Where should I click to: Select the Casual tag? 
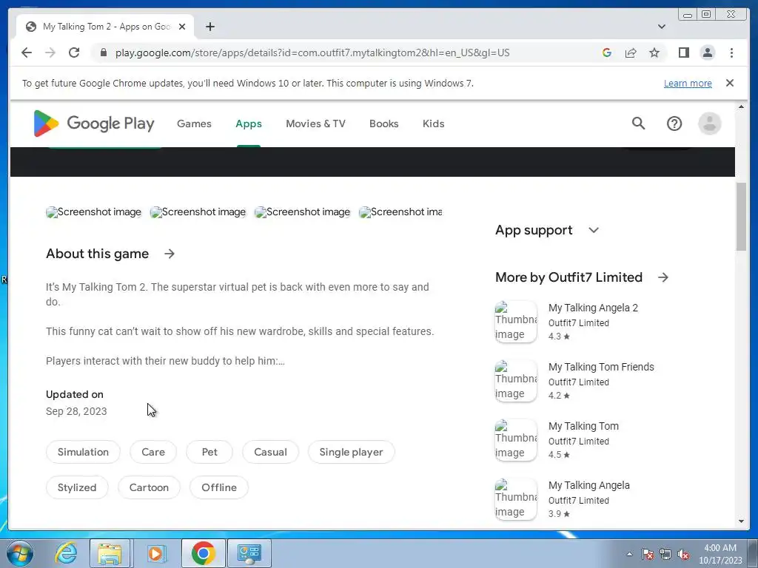click(x=270, y=452)
